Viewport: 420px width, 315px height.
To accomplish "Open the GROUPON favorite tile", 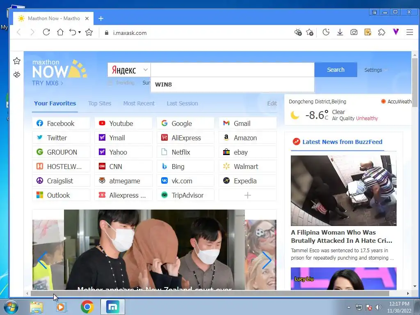I will pos(61,152).
